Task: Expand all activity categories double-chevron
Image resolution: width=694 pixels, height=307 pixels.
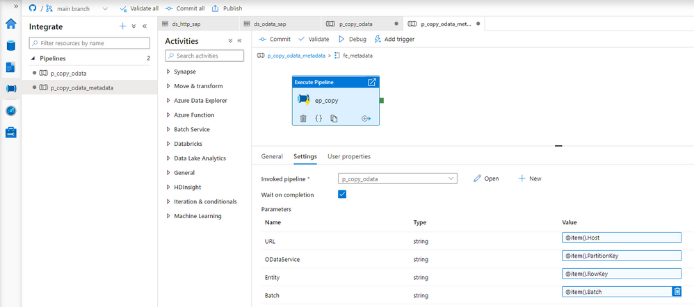Action: (x=230, y=41)
